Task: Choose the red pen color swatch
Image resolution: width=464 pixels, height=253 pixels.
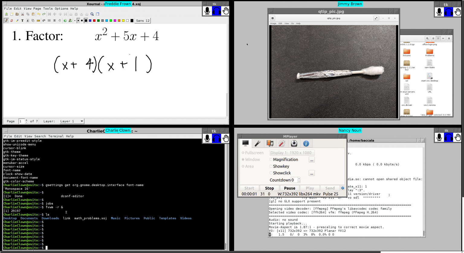Action: point(94,21)
